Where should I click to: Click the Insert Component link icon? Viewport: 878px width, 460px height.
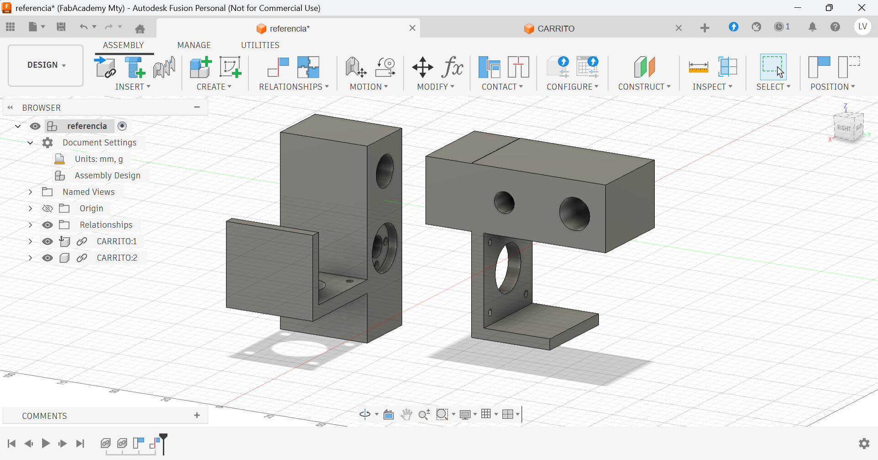click(x=105, y=68)
